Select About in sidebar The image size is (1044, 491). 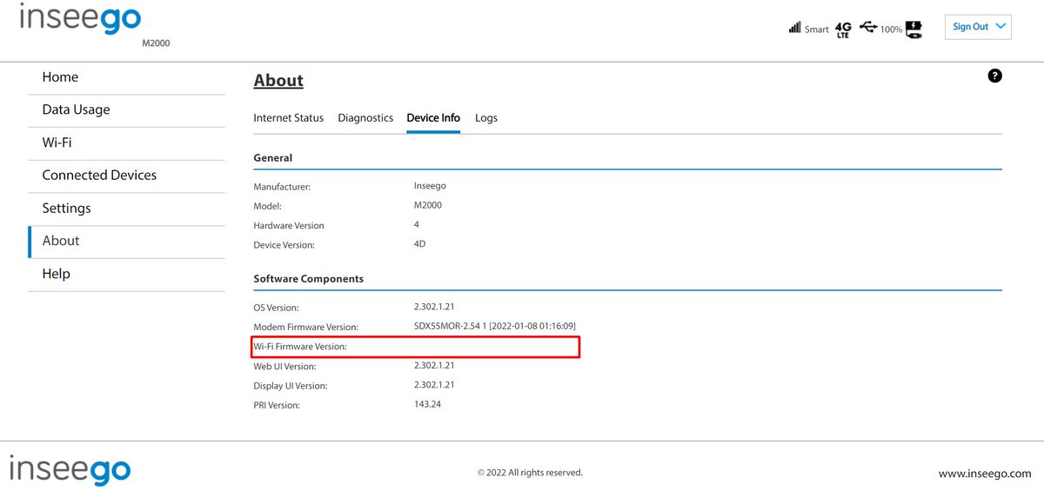(x=126, y=241)
